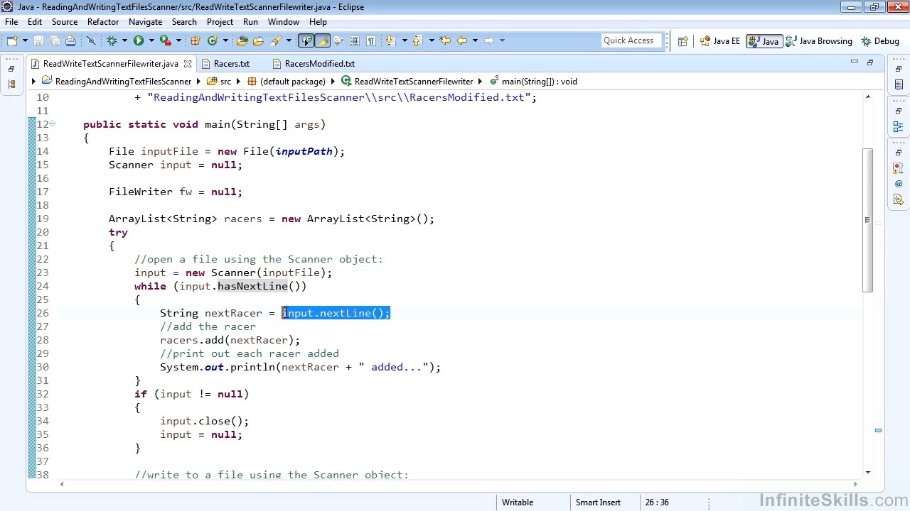Switch to the Java Browsing perspective

[819, 41]
